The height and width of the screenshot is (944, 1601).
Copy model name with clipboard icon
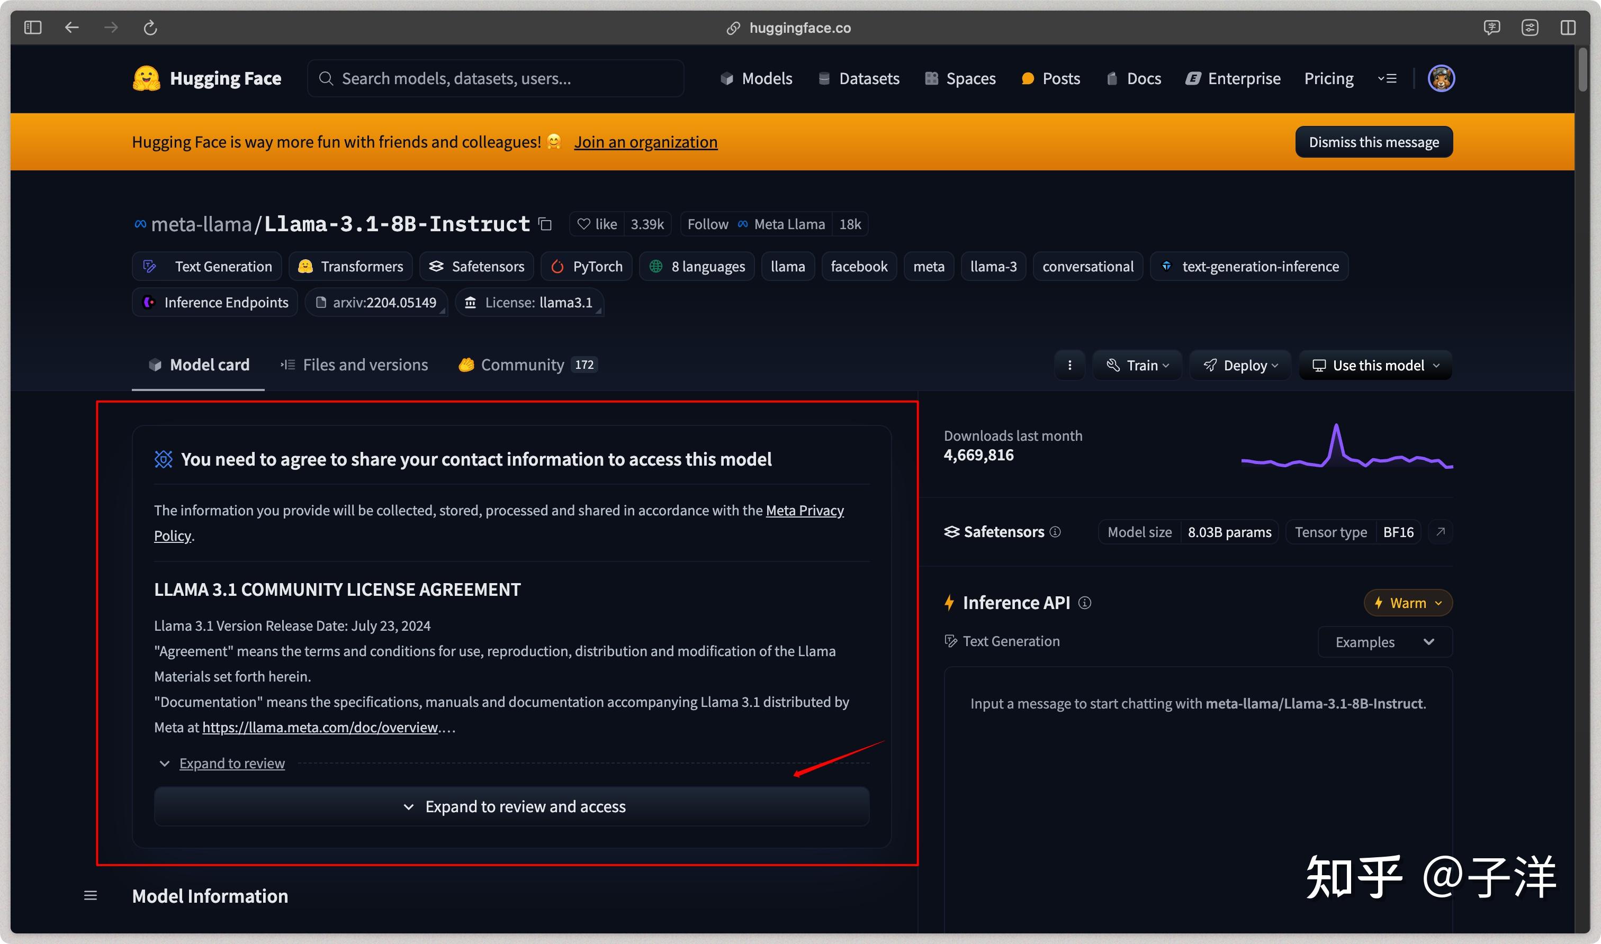[x=545, y=224]
